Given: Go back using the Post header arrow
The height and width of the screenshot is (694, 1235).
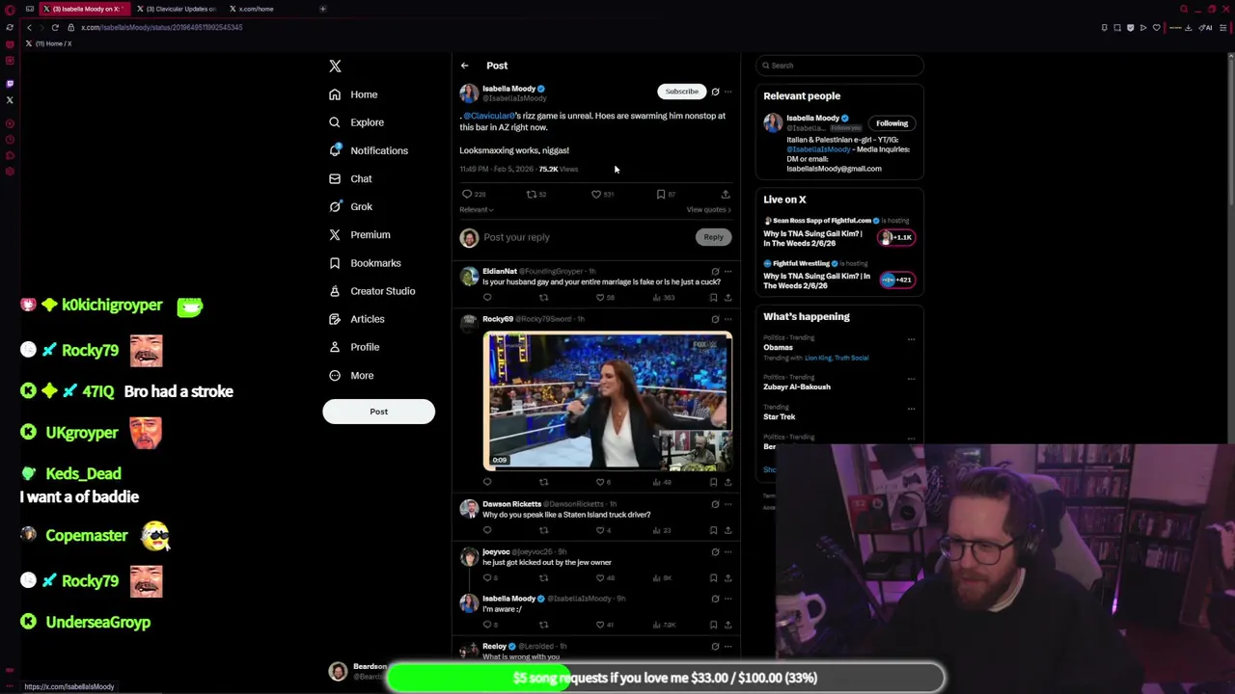Looking at the screenshot, I should point(464,66).
